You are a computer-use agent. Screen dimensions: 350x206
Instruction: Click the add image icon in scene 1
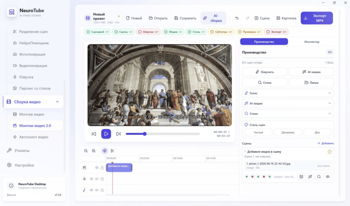click(x=301, y=177)
